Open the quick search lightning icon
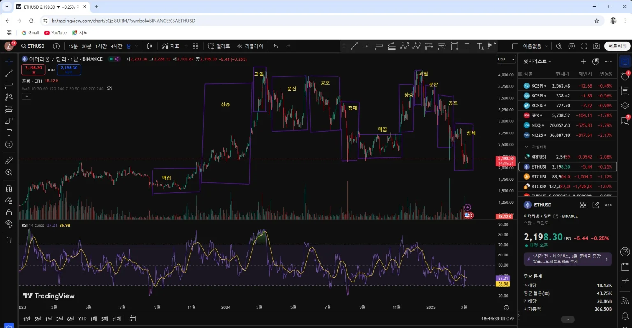The height and width of the screenshot is (328, 632). point(559,46)
